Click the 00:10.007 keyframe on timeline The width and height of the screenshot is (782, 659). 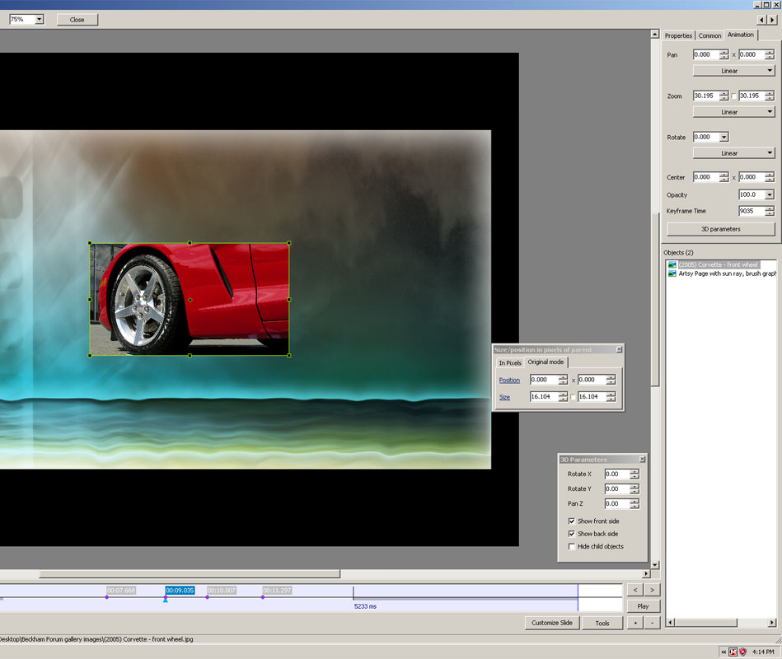pyautogui.click(x=221, y=591)
